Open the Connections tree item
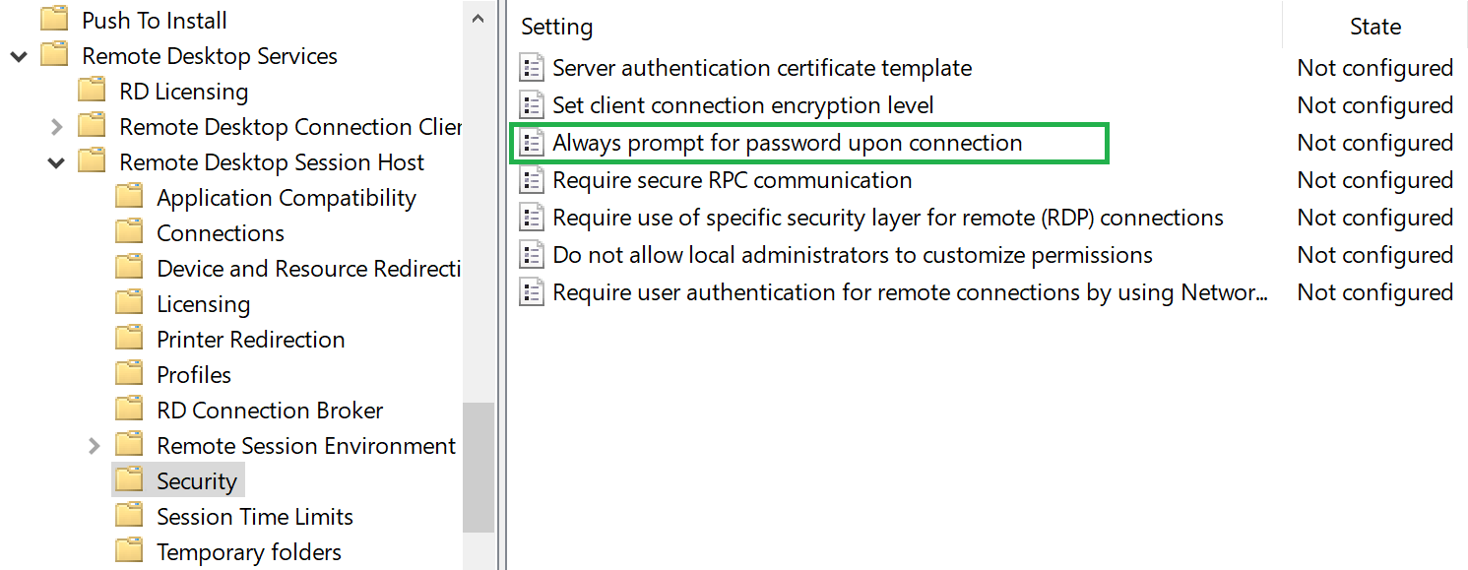1468x570 pixels. (220, 233)
